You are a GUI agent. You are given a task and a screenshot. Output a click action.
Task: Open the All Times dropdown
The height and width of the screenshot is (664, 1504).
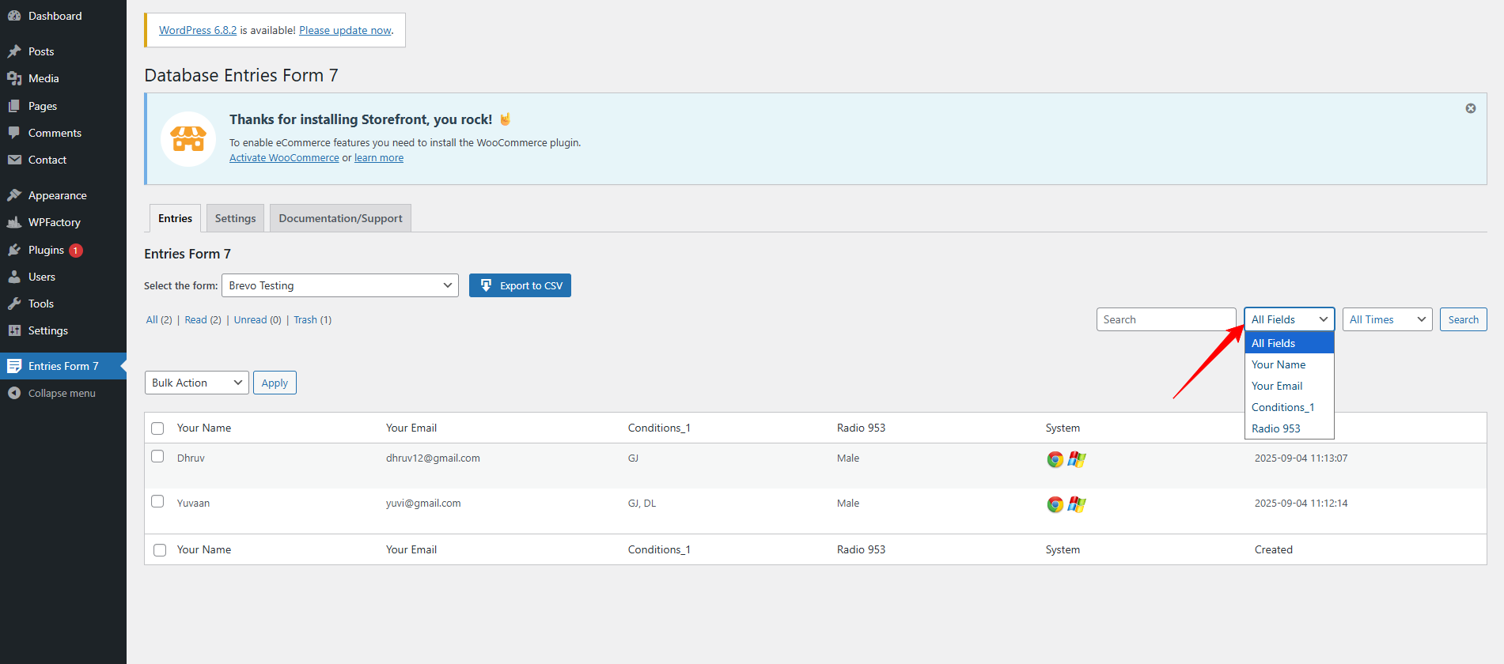tap(1386, 319)
